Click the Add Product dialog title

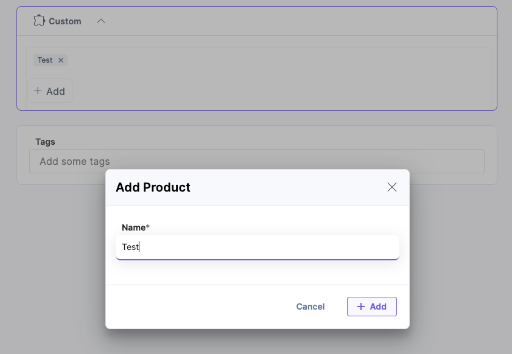(153, 187)
